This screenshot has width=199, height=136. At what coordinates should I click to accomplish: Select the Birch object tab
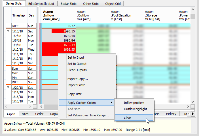pyautogui.click(x=25, y=114)
